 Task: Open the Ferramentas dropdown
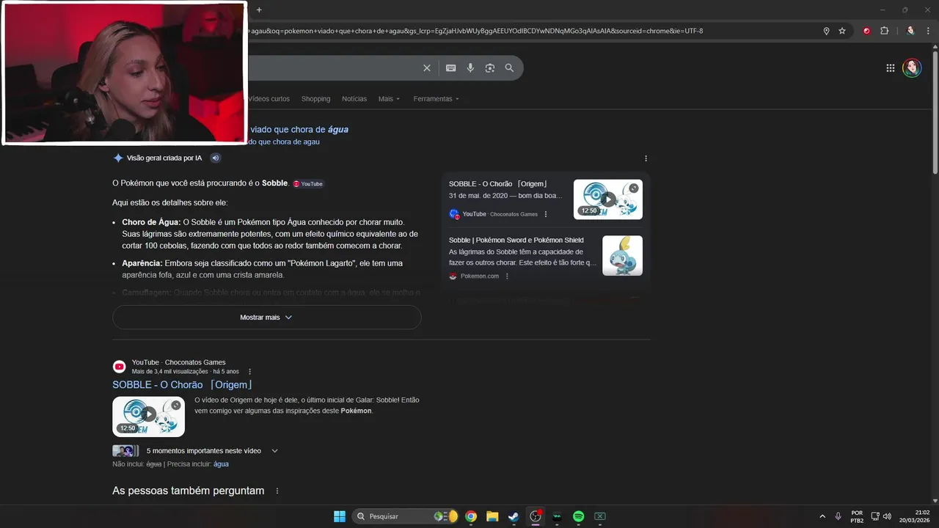[x=436, y=99]
